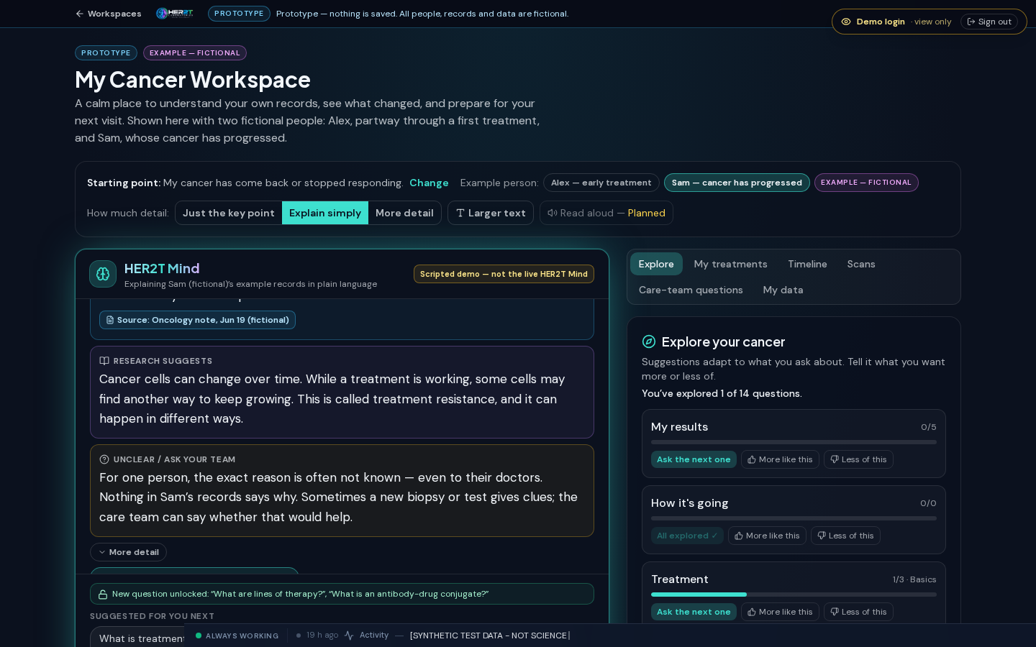This screenshot has height=647, width=1036.
Task: Click the How it's going progress bar
Action: click(x=794, y=518)
